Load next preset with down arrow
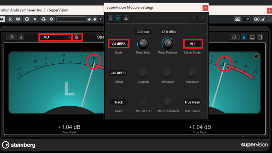272x153 pixels. [x=95, y=19]
